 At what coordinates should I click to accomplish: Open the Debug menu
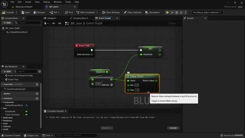pos(46,2)
